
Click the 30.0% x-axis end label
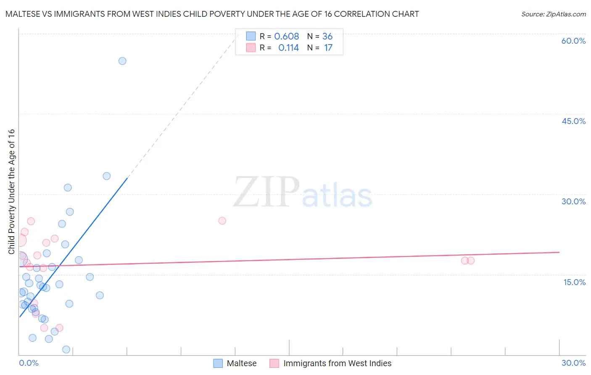[573, 363]
